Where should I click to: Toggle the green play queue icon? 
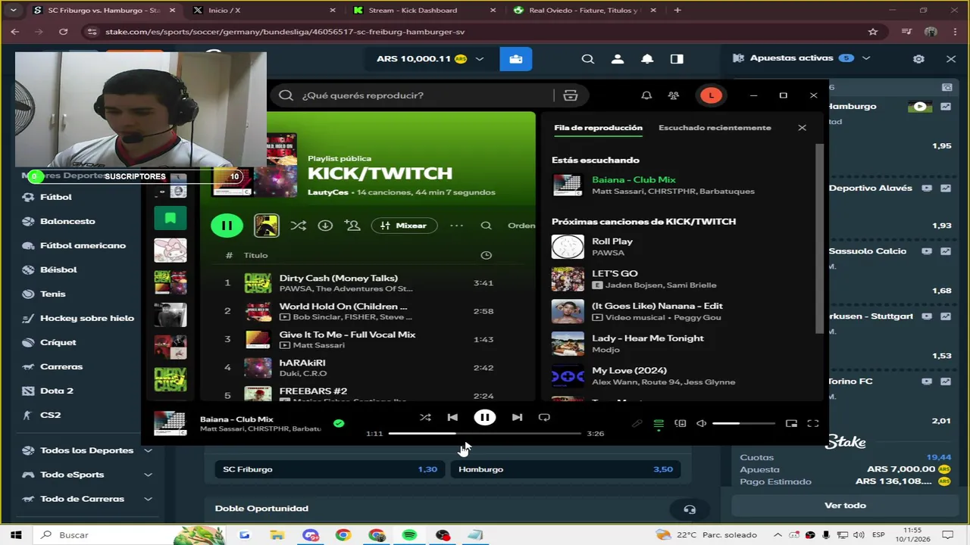[x=659, y=424]
